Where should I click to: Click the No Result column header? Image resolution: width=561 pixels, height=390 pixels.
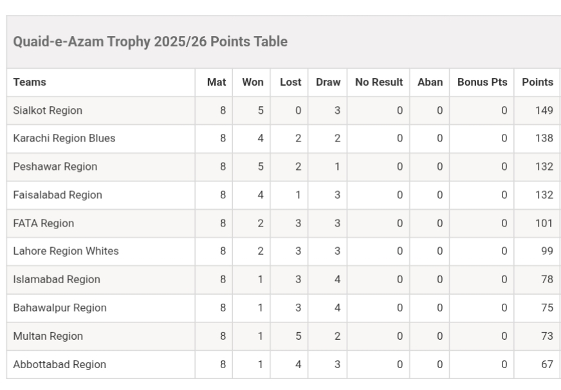click(x=379, y=82)
